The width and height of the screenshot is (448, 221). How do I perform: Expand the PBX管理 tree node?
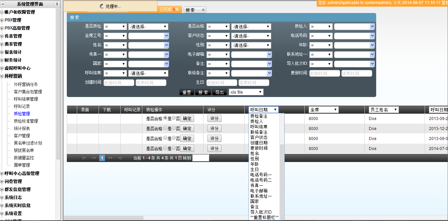tap(2, 20)
